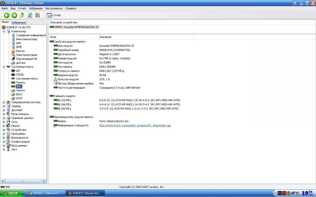Image resolution: width=316 pixels, height=197 pixels.
Task: Select the ЦП processor icon
Action: [x=13, y=71]
